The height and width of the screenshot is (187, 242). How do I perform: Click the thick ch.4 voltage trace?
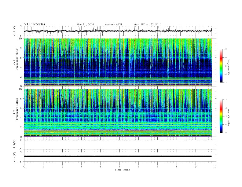[x=118, y=156]
